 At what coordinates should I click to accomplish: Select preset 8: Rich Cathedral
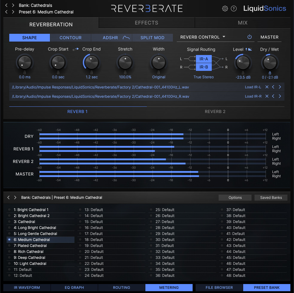(x=40, y=251)
